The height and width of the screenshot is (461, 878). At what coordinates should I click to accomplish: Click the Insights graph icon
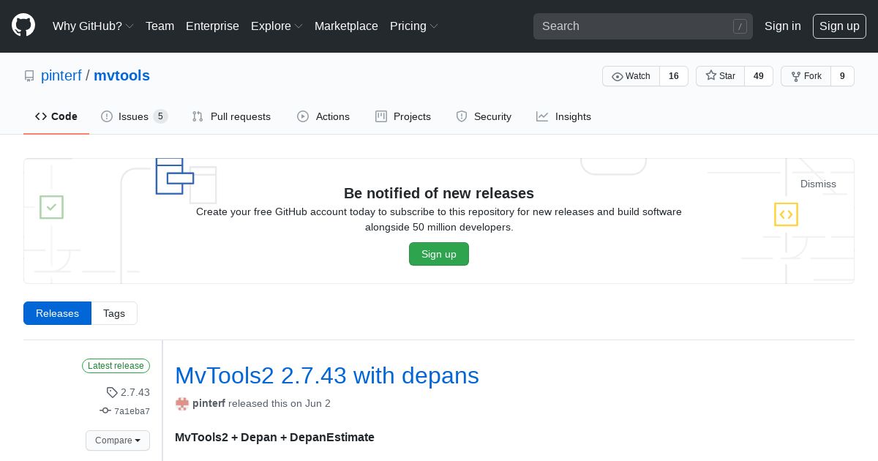pyautogui.click(x=542, y=116)
